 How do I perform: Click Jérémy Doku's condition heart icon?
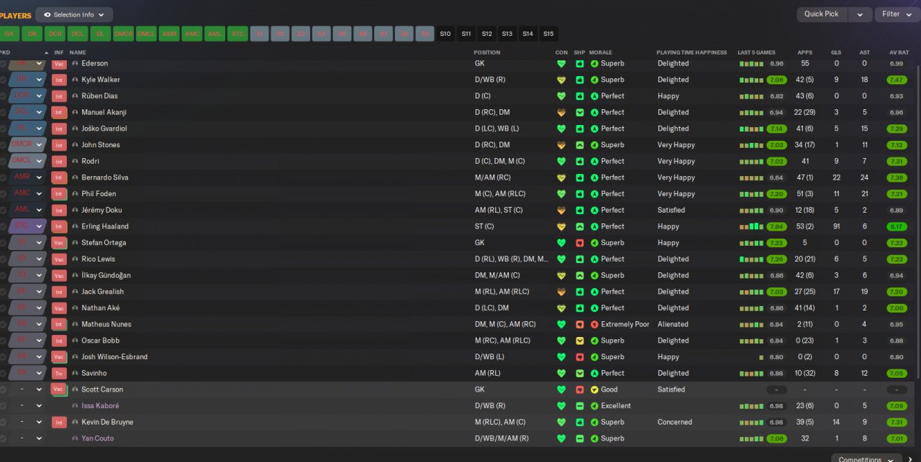click(x=561, y=210)
